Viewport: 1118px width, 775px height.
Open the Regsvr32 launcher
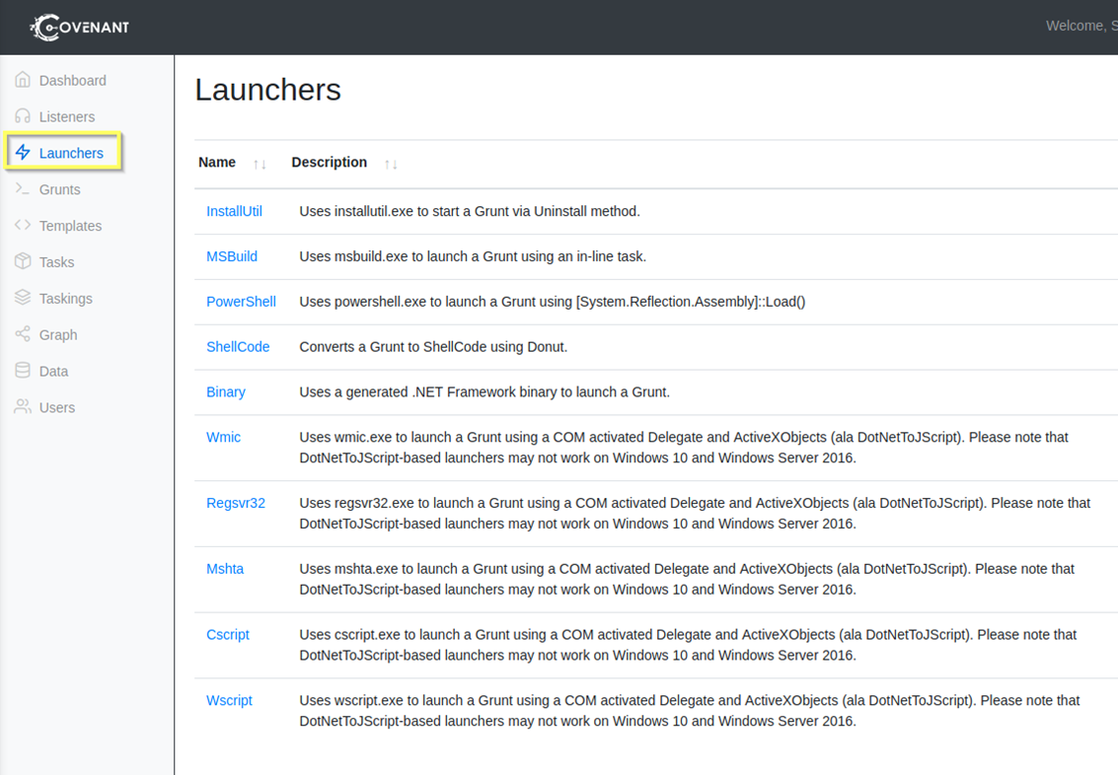236,503
